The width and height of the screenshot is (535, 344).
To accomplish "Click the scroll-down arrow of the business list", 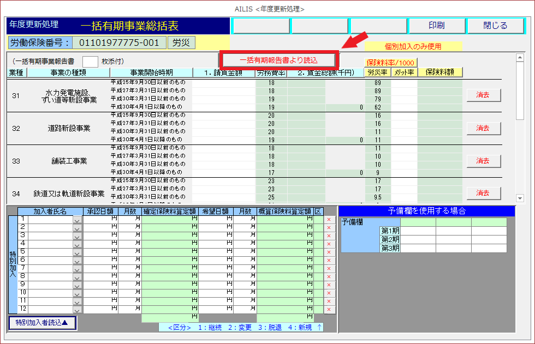I will (x=520, y=198).
